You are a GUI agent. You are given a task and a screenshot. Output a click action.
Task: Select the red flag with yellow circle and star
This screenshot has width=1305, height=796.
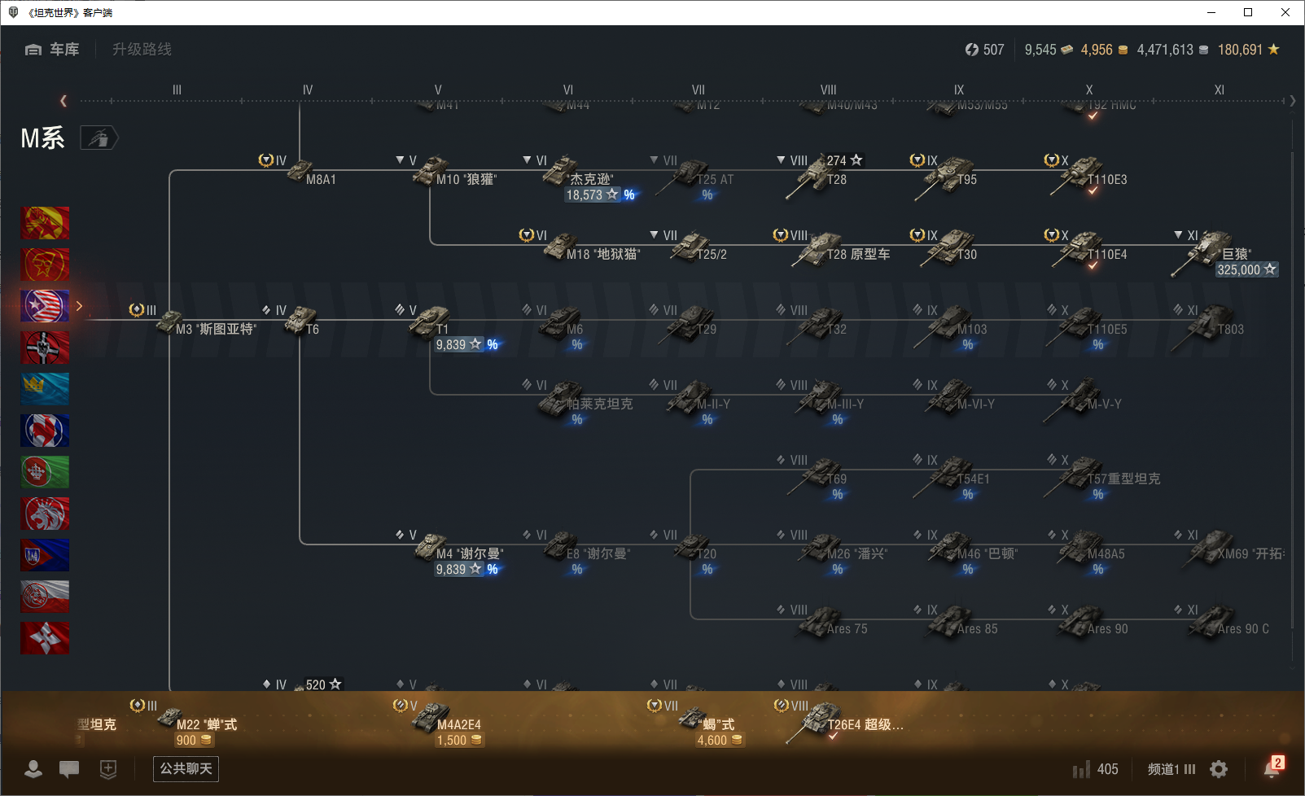[45, 223]
